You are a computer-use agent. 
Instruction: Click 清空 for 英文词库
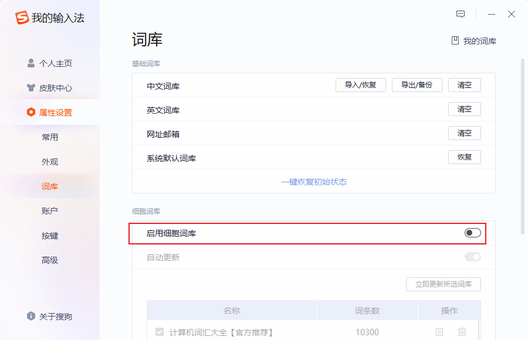coord(465,109)
